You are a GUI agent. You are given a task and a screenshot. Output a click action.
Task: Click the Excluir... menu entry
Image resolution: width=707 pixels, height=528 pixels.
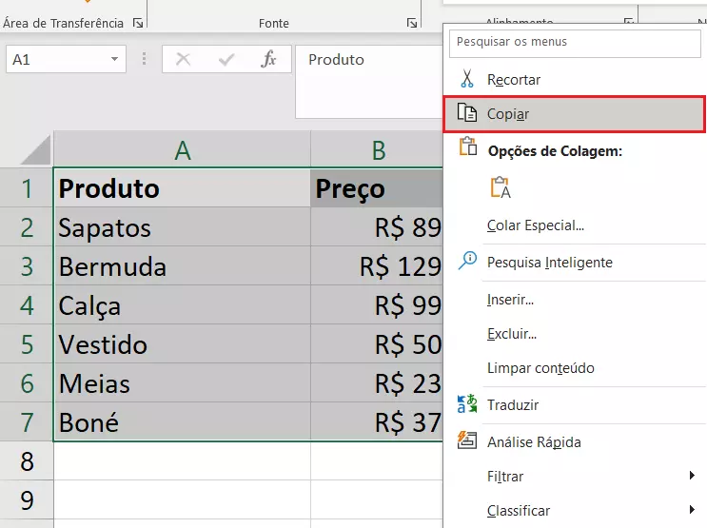point(511,334)
